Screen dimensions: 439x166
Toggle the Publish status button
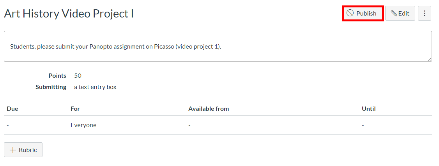[363, 13]
